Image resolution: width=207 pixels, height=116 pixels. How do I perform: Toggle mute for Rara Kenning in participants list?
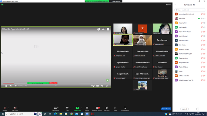202,58
